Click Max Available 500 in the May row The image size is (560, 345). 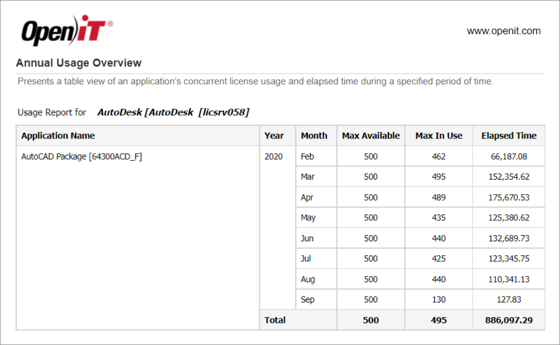(371, 217)
